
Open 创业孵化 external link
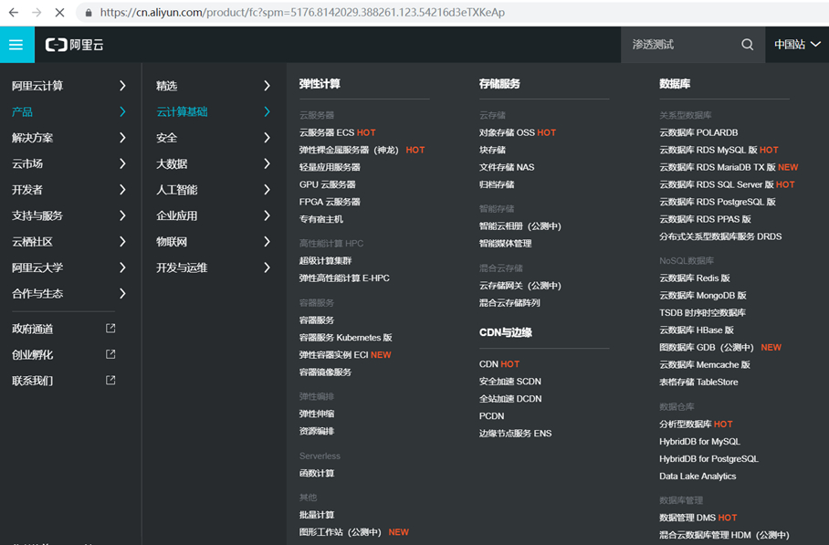tap(32, 355)
